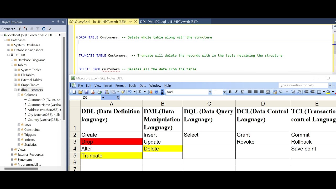
Task: Click the yellow Fill Color swatch button
Action: click(x=328, y=92)
